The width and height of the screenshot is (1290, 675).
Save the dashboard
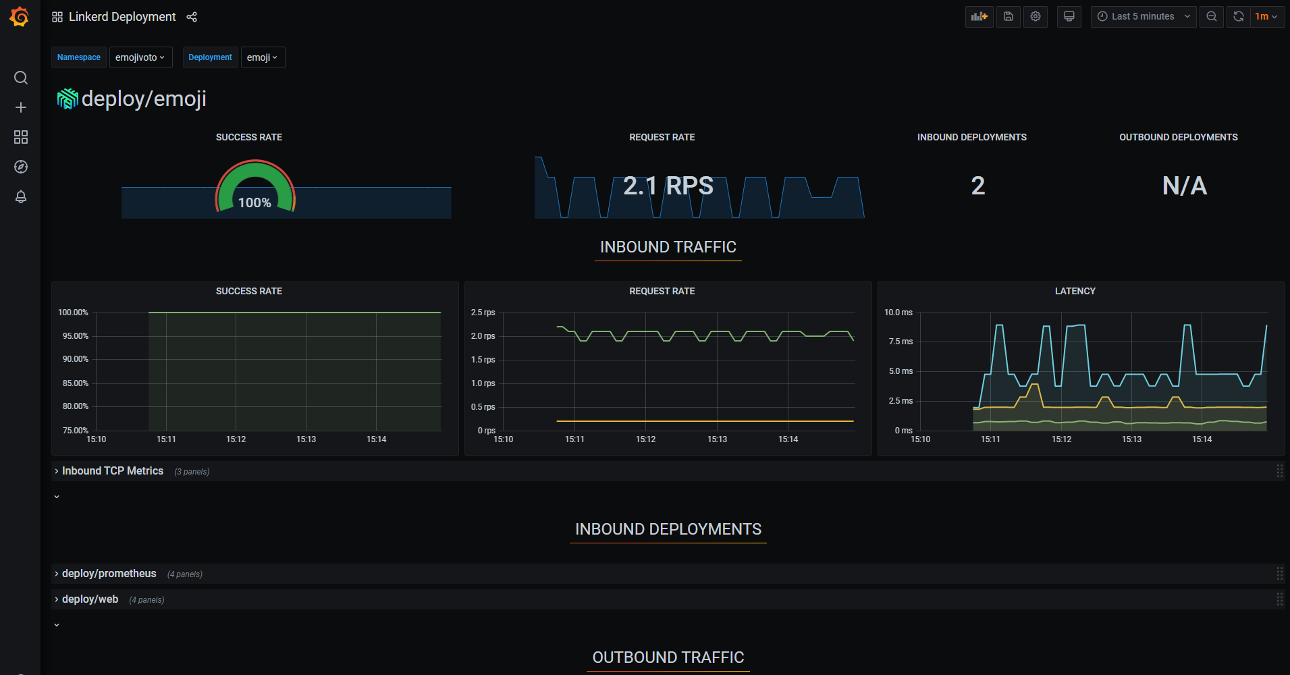(1009, 16)
